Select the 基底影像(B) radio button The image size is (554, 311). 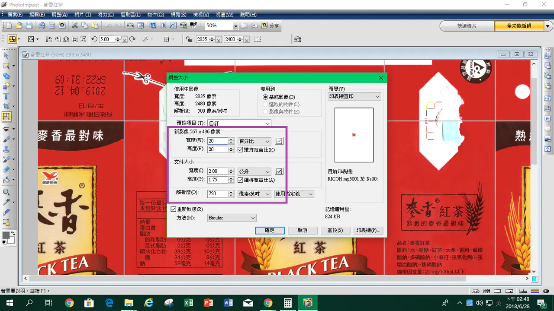pos(265,97)
